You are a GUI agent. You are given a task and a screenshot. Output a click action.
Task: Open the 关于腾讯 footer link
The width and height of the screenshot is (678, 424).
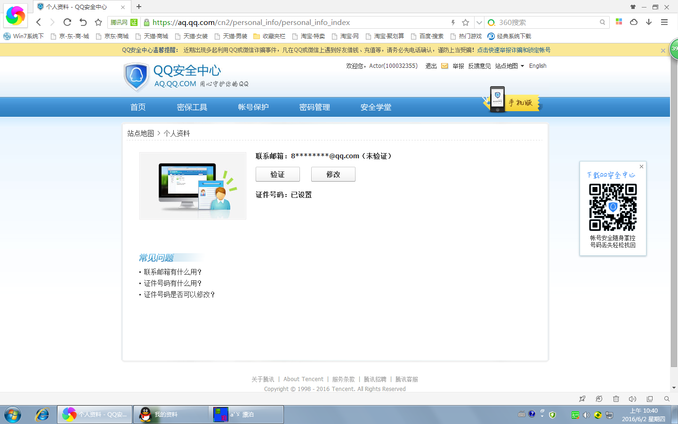(263, 379)
